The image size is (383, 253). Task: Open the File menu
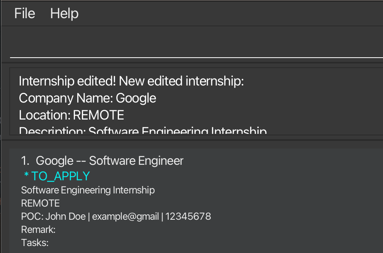[x=24, y=13]
